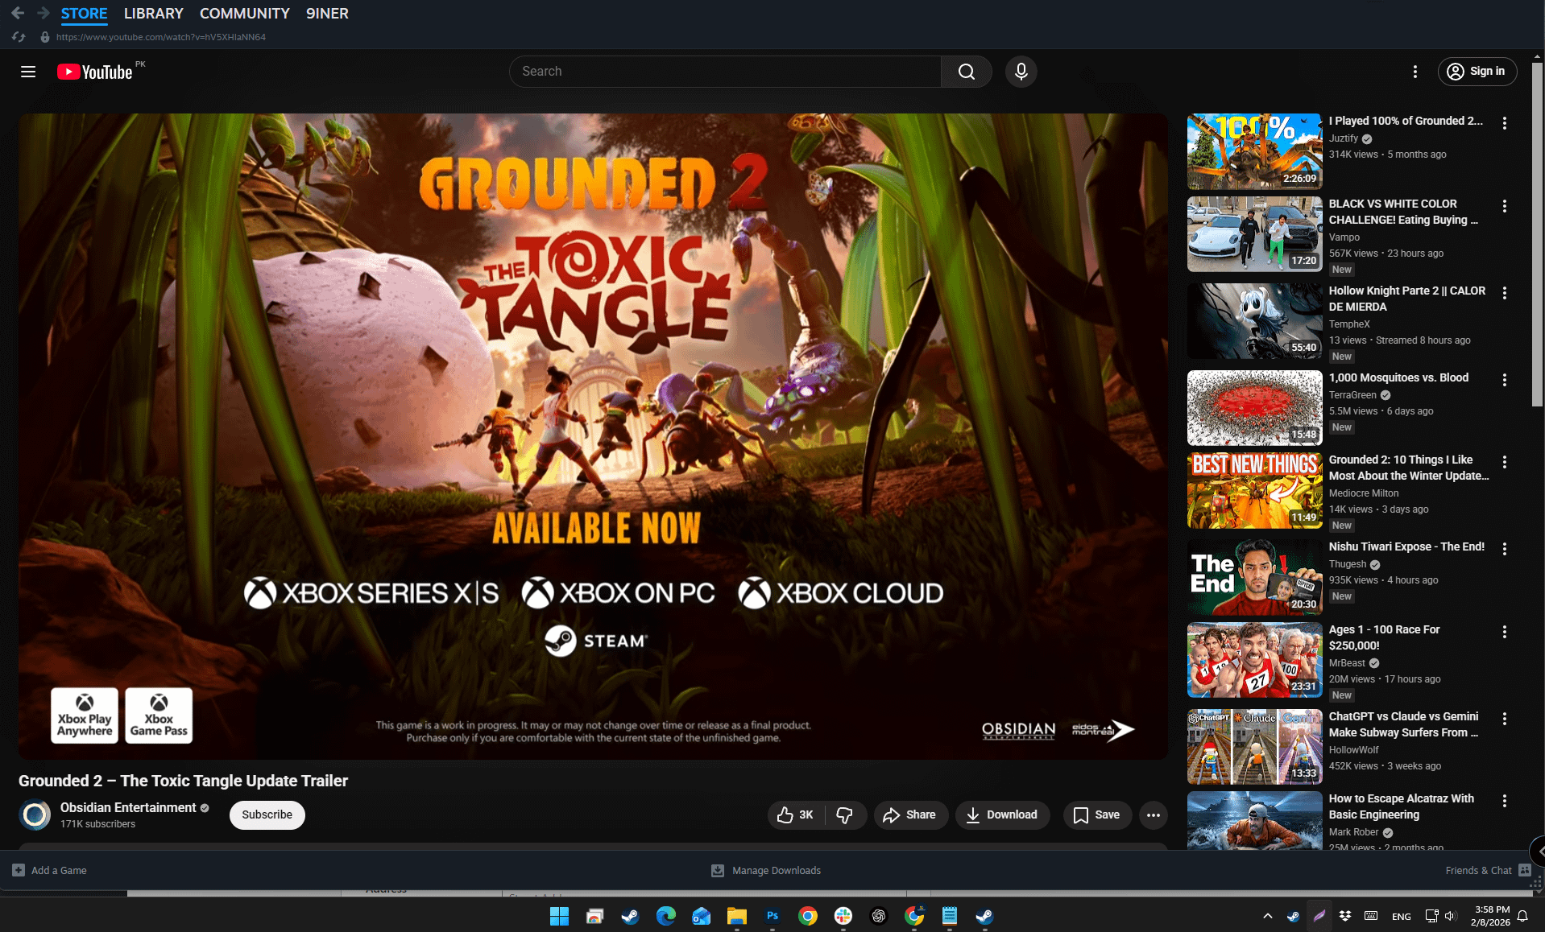Switch to Steam LIBRARY tab
The height and width of the screenshot is (932, 1545).
click(x=153, y=14)
